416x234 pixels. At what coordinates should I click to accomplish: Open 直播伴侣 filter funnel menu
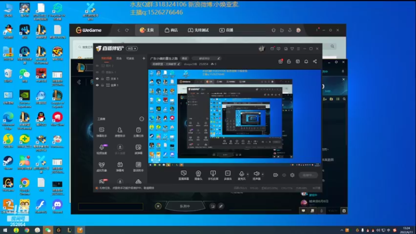tap(292, 49)
